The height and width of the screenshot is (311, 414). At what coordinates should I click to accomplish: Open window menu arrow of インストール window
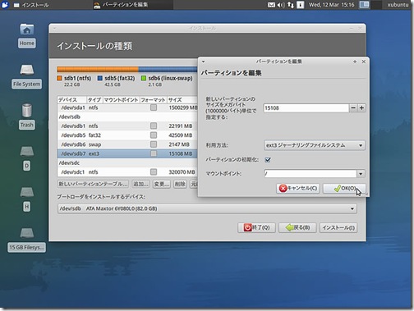(x=54, y=28)
